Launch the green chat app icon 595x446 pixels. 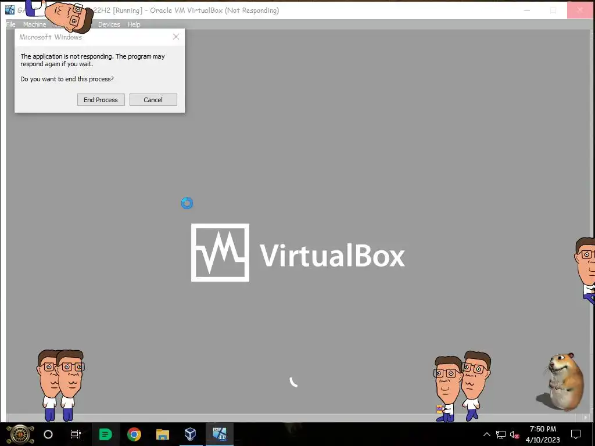(106, 434)
